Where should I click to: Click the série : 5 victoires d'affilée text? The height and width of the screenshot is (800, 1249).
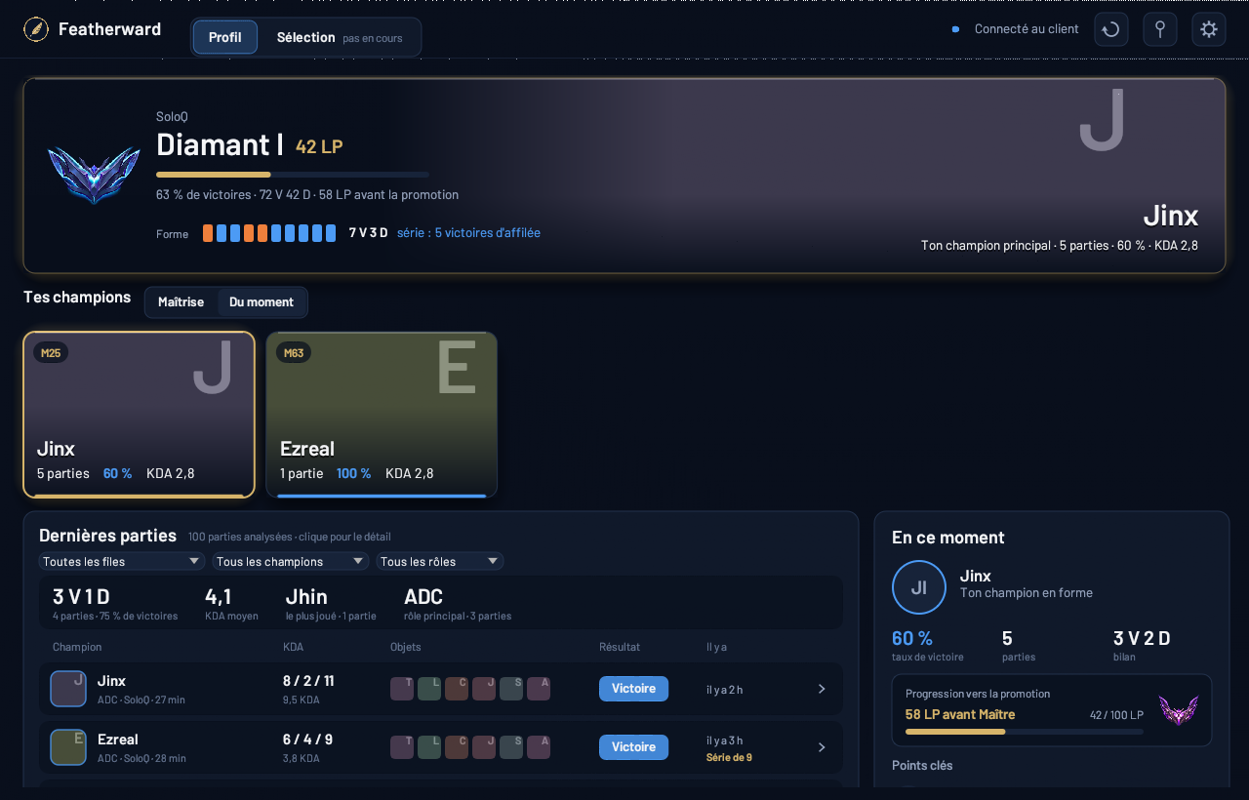point(468,233)
